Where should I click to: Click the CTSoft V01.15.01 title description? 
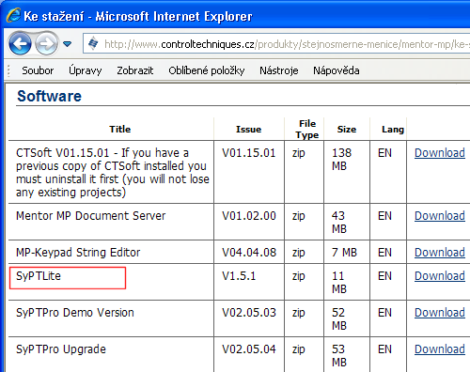click(113, 173)
